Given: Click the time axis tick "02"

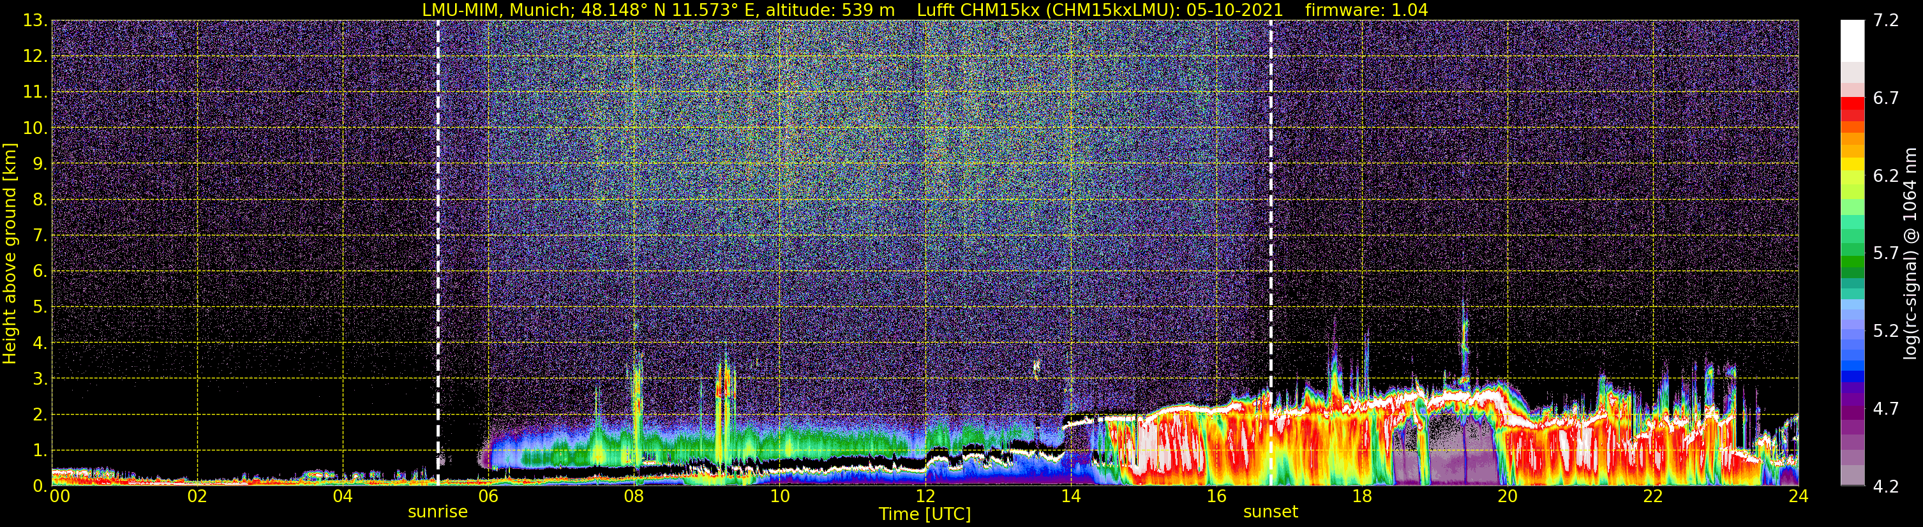Looking at the screenshot, I should point(197,496).
